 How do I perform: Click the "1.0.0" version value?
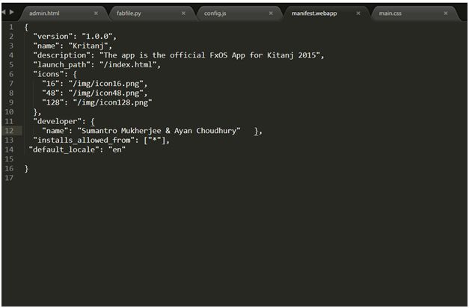tap(97, 36)
